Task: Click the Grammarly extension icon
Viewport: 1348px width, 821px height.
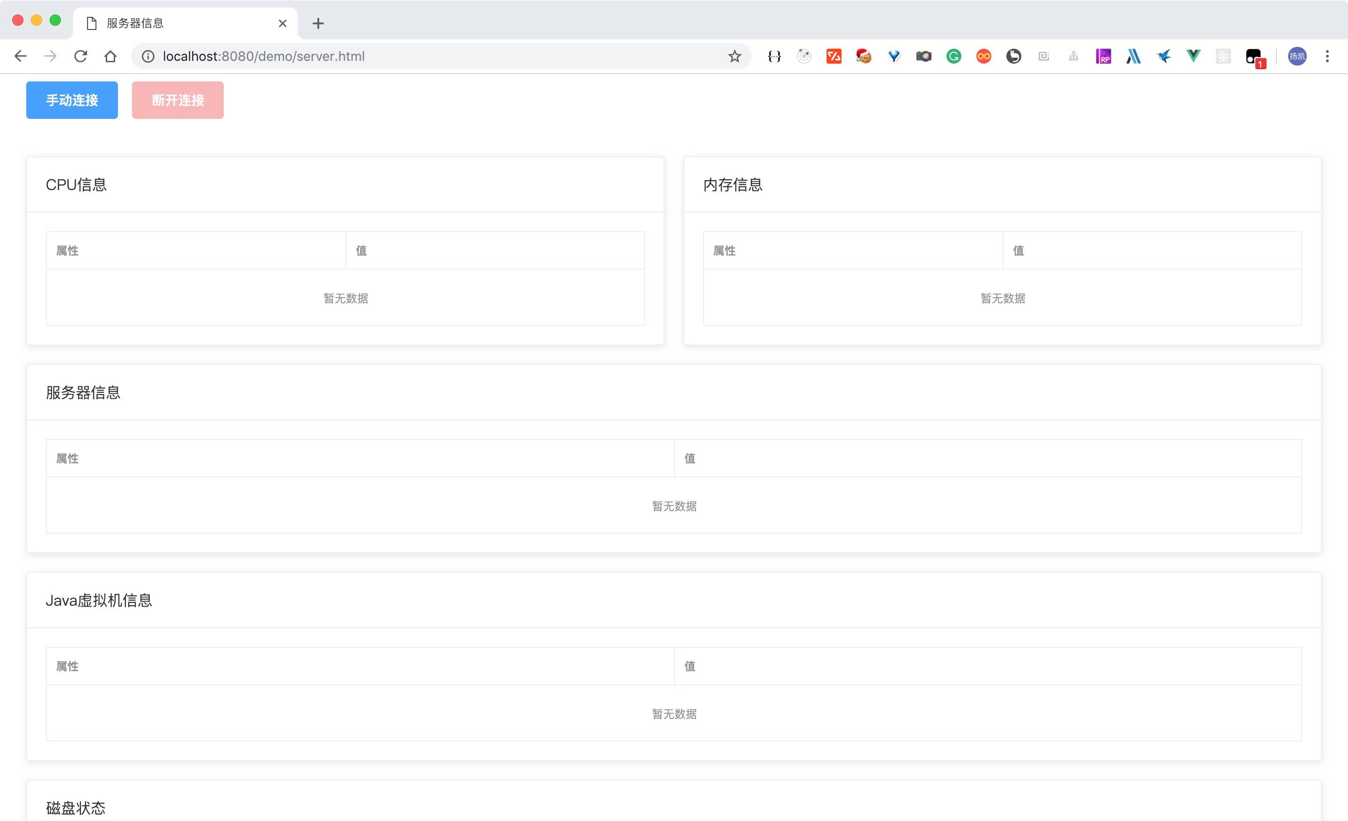Action: pos(953,56)
